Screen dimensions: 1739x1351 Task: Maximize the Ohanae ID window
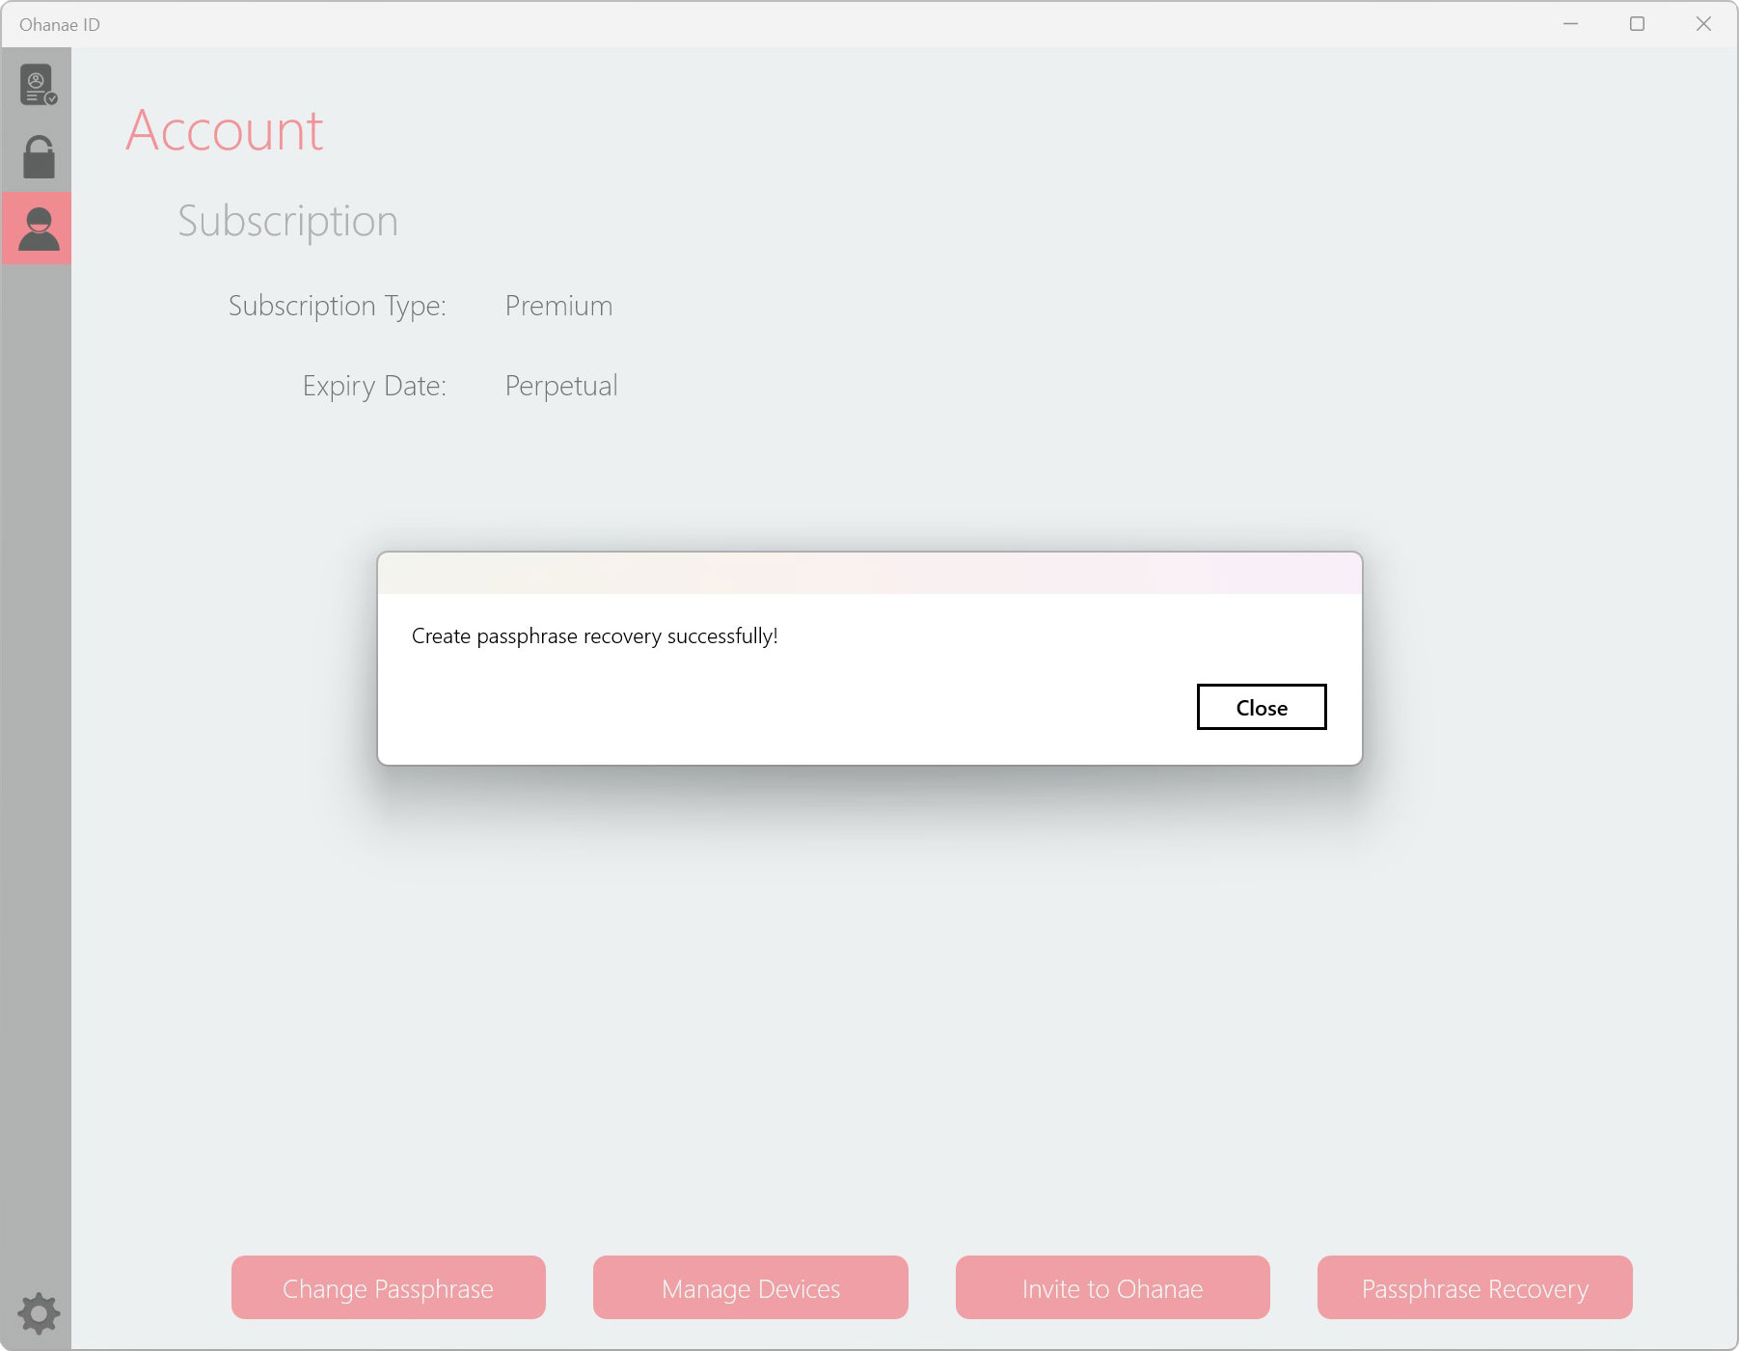1637,24
